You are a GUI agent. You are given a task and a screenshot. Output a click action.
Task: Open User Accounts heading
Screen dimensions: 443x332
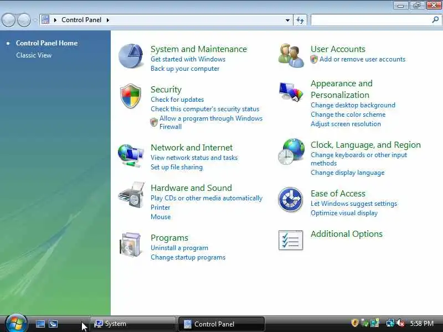click(338, 49)
